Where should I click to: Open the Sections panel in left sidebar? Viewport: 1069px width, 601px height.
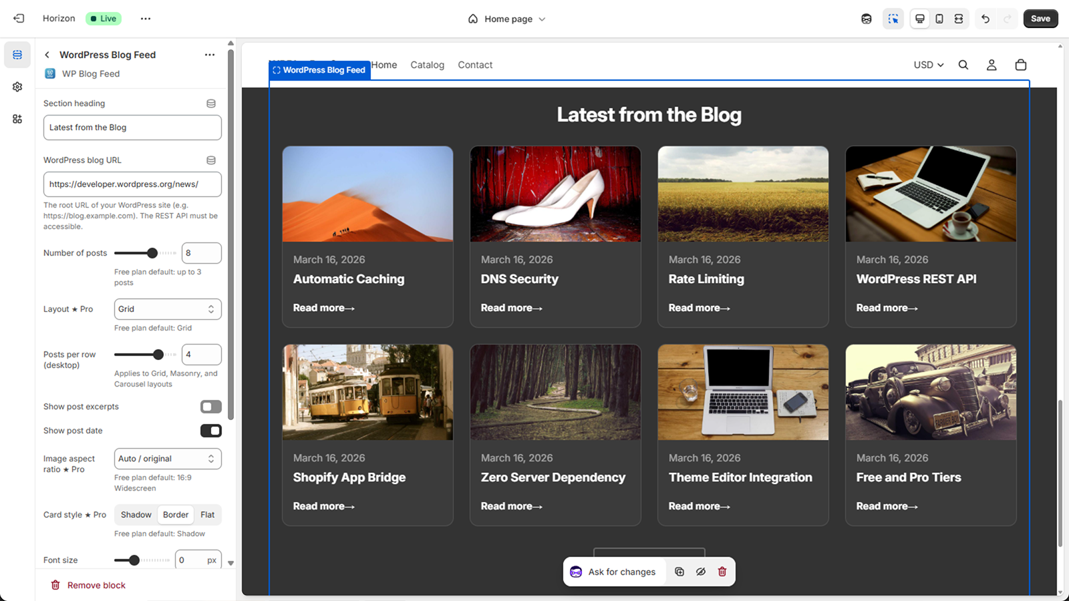pyautogui.click(x=17, y=55)
